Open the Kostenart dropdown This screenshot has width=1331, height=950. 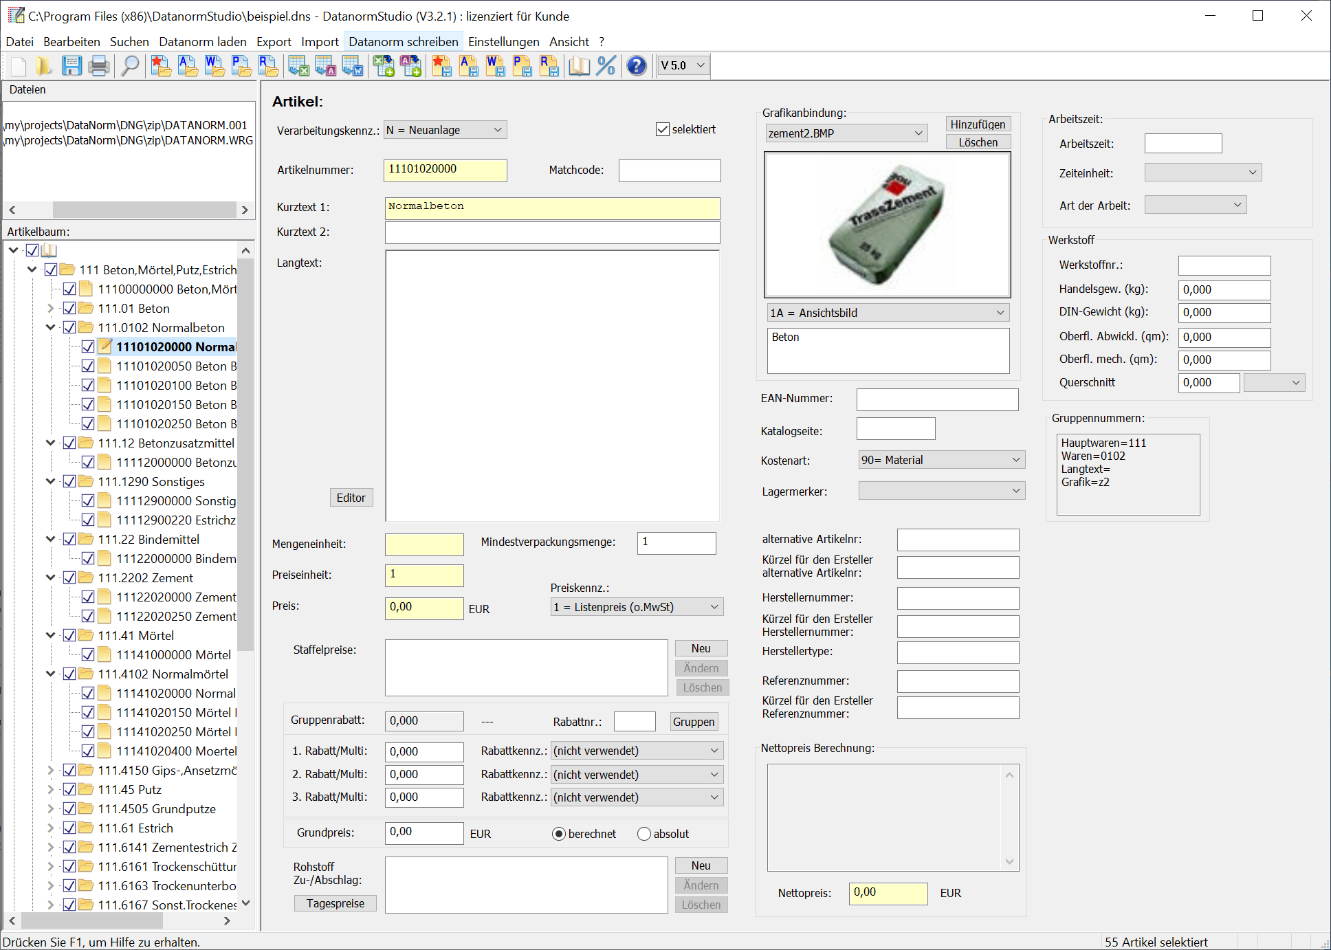1016,460
